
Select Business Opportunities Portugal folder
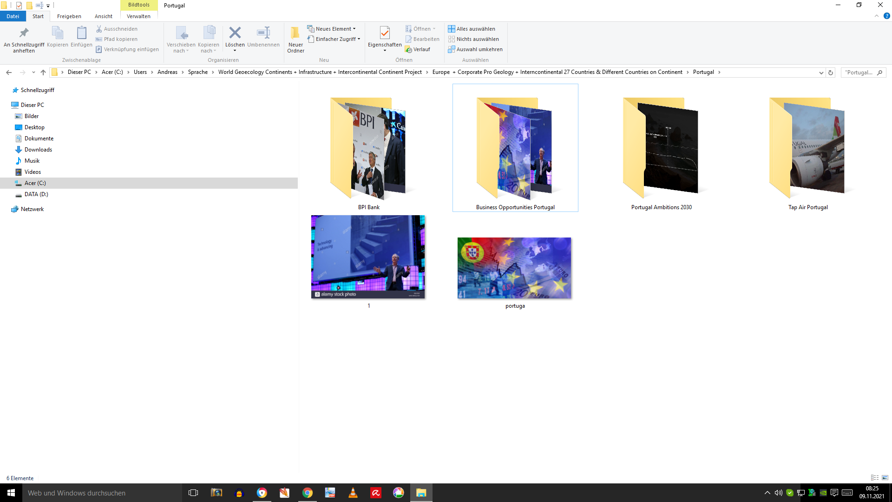coord(515,148)
